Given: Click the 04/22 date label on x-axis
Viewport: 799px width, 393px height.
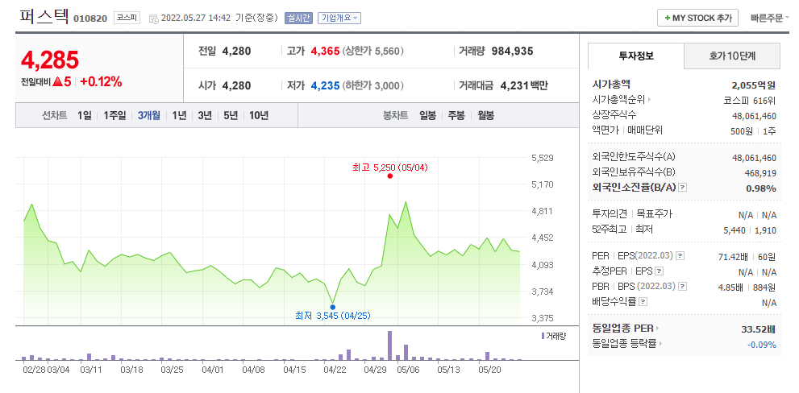Looking at the screenshot, I should [334, 370].
